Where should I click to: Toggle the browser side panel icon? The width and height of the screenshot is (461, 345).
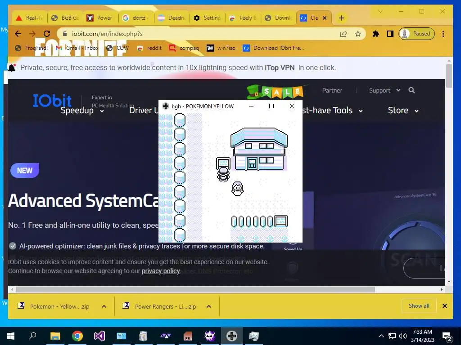tap(390, 34)
